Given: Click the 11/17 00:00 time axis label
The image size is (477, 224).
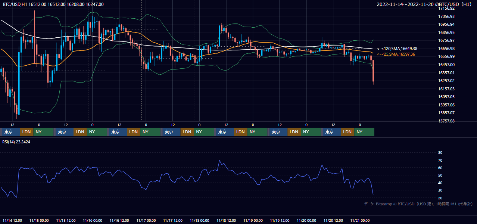Looking at the screenshot, I should 146,221.
